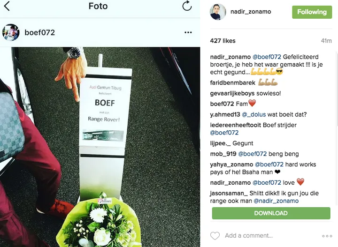Open the three-dot menu next to boef072

click(188, 32)
